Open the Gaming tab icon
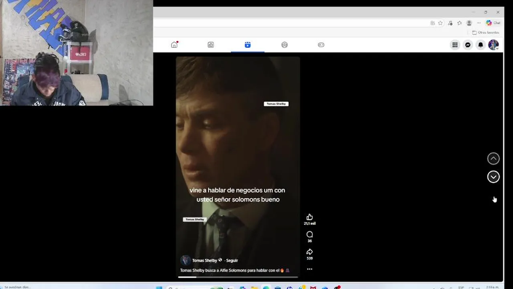 [321, 45]
